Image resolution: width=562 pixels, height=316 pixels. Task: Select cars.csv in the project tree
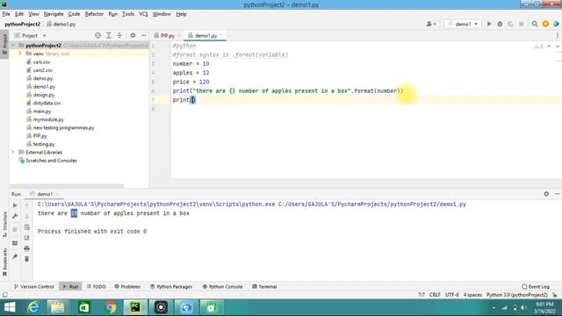click(x=41, y=62)
